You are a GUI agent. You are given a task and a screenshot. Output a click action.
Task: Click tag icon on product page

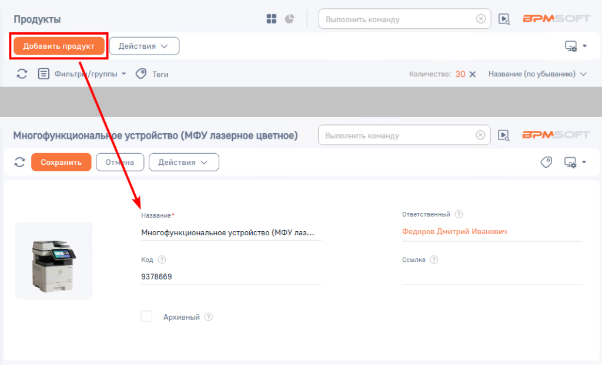pyautogui.click(x=546, y=162)
